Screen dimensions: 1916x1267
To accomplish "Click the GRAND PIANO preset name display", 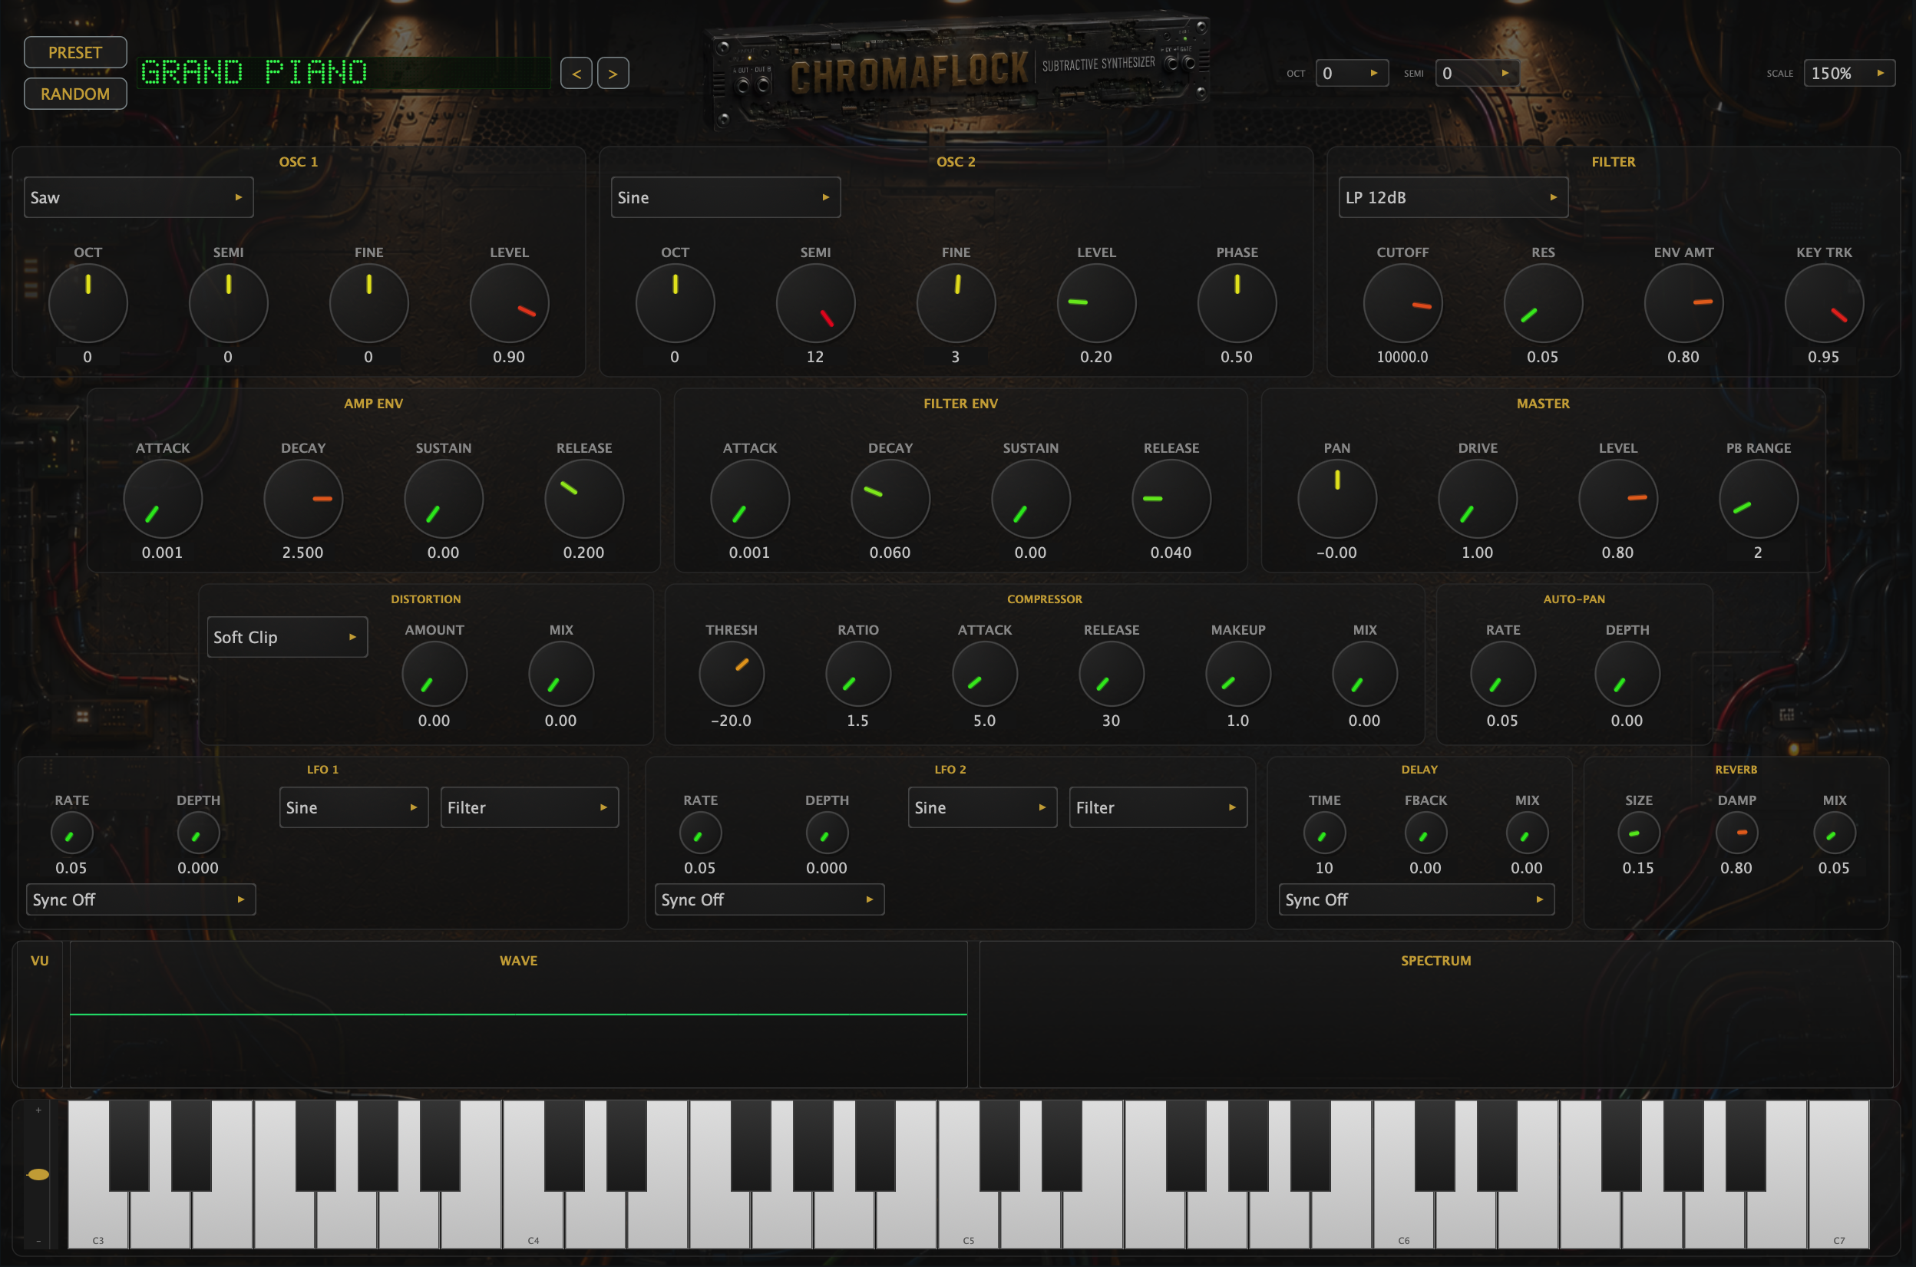I will [x=343, y=73].
